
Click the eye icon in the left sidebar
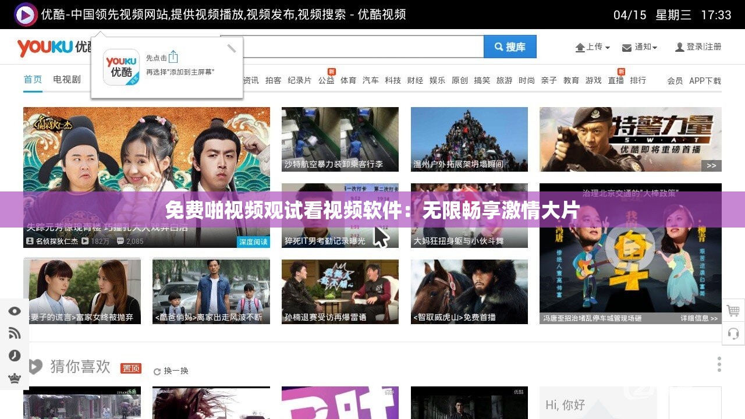tap(15, 311)
